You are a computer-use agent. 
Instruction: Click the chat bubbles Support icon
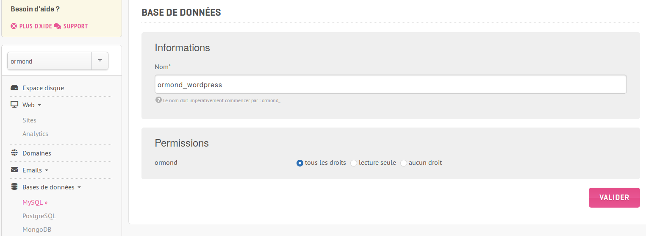[x=58, y=26]
